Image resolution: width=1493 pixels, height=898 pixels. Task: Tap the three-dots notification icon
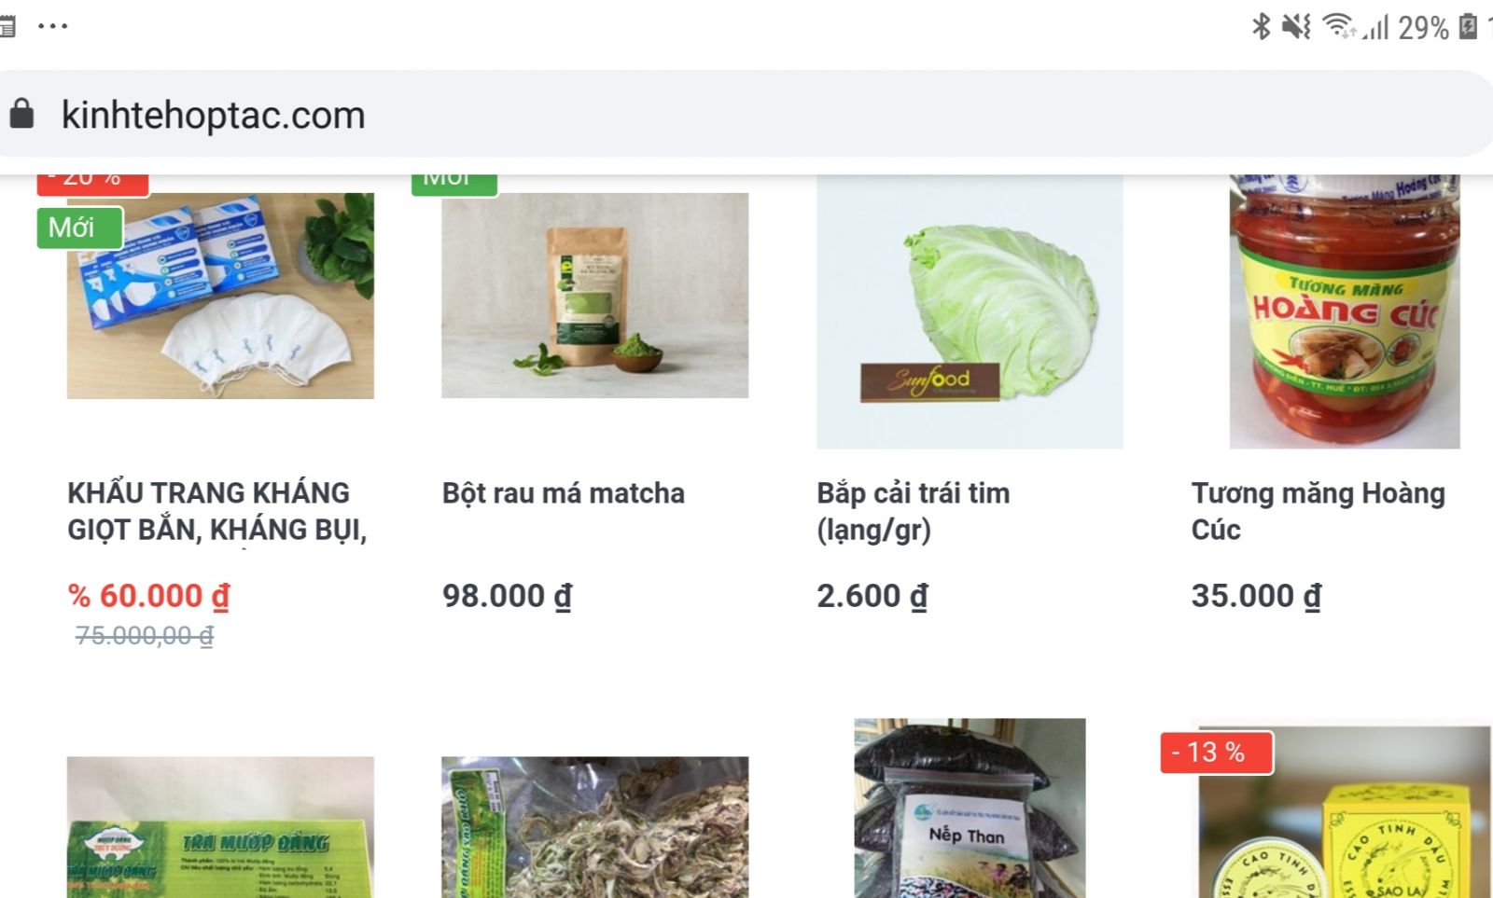click(x=52, y=26)
